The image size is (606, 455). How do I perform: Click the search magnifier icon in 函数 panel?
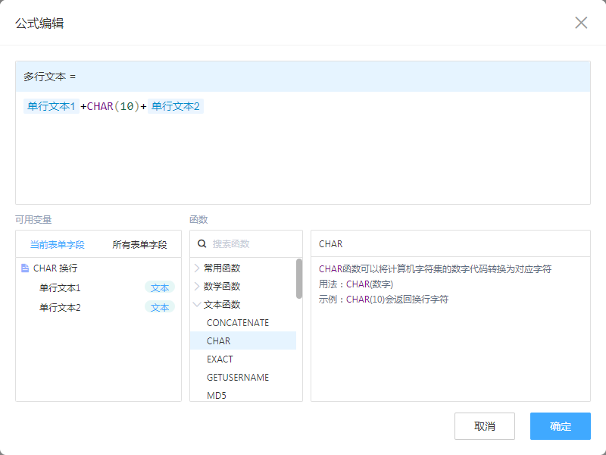coord(202,244)
